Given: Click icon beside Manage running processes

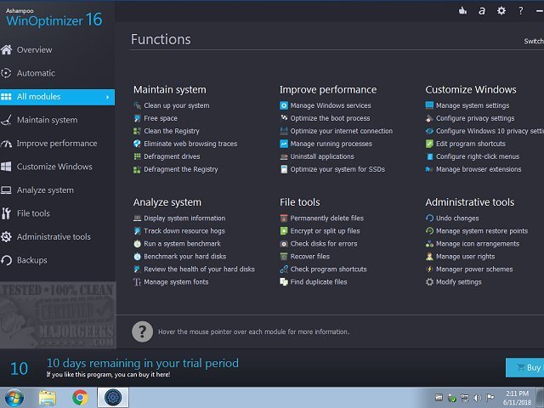Looking at the screenshot, I should (x=284, y=144).
